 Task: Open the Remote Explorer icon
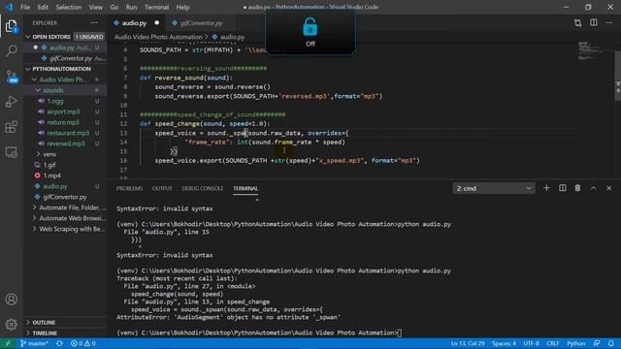pyautogui.click(x=12, y=152)
